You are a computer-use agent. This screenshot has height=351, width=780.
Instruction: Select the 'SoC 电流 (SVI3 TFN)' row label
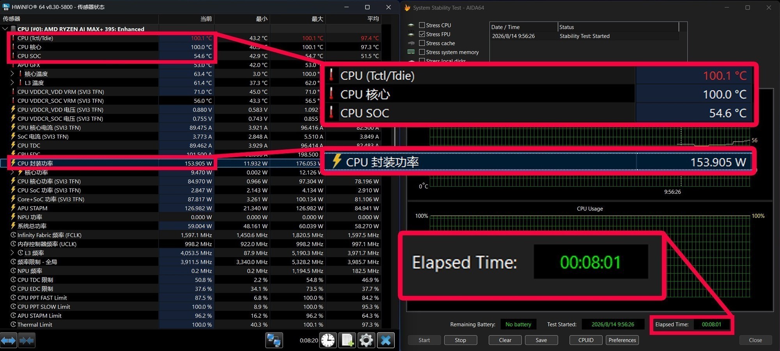click(x=43, y=137)
